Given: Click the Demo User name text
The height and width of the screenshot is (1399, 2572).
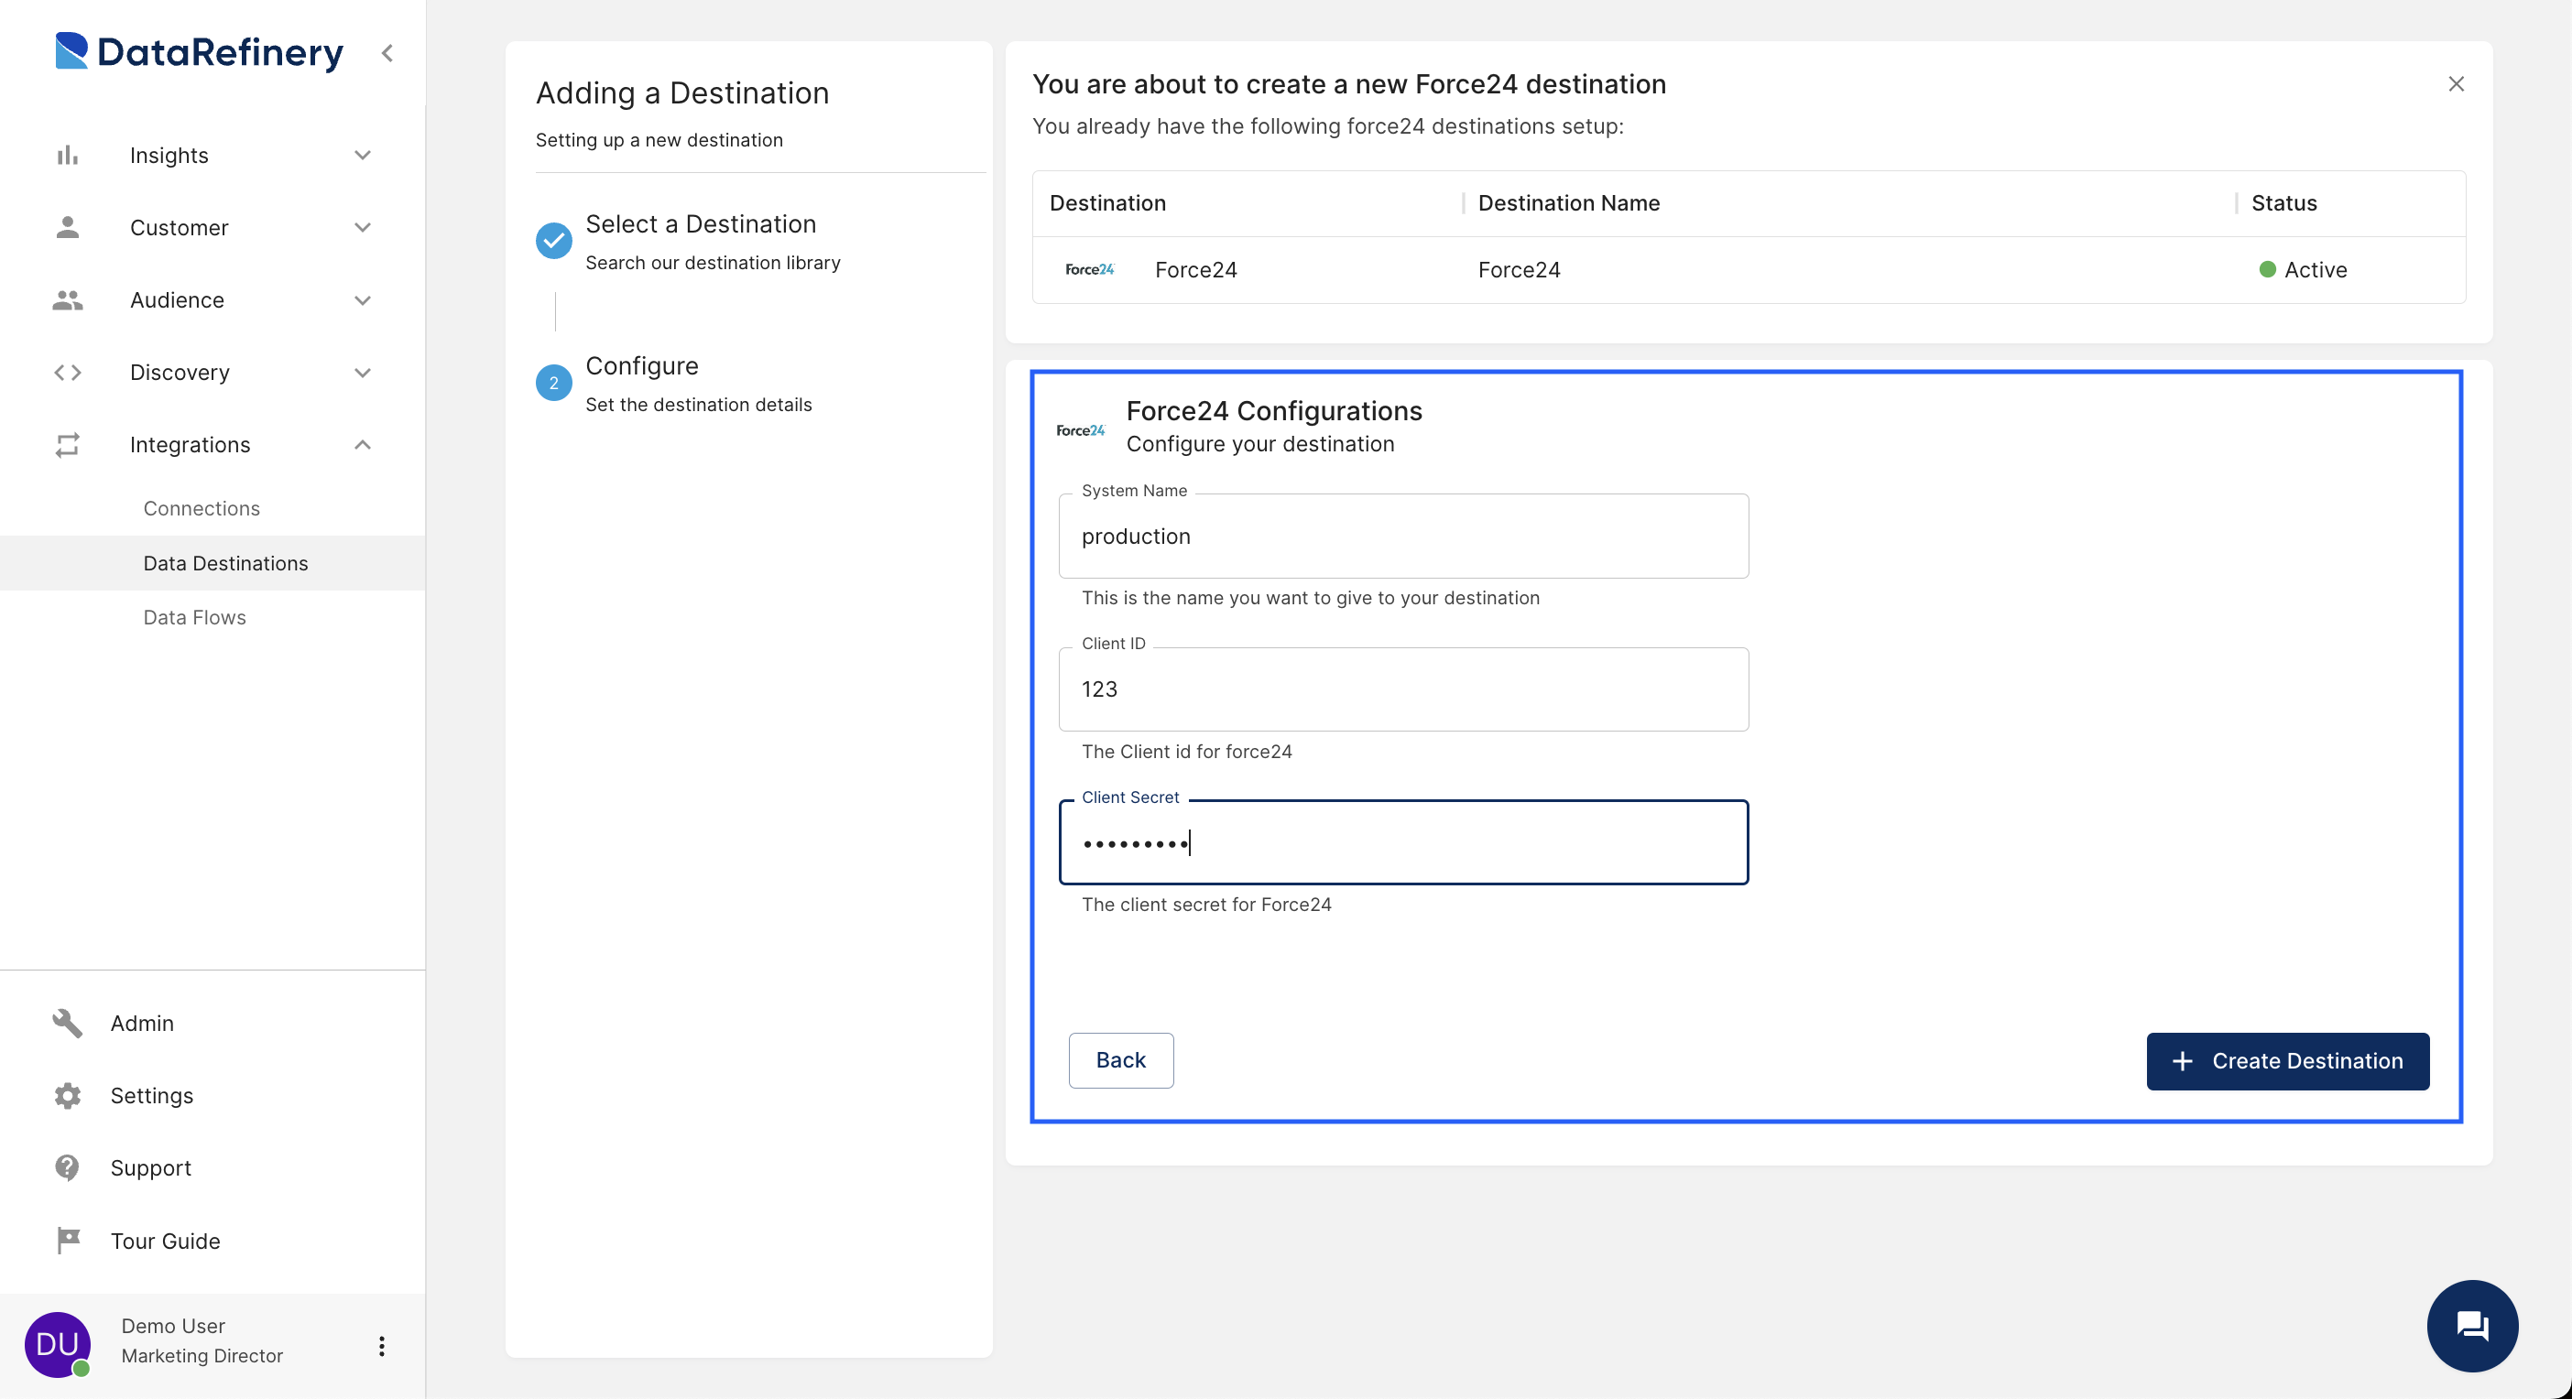Looking at the screenshot, I should [173, 1325].
